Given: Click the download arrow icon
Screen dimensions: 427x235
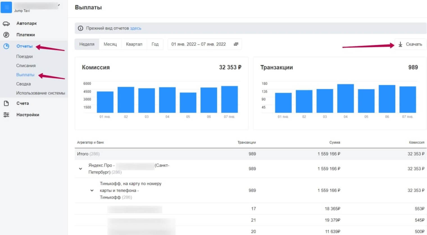Looking at the screenshot, I should pyautogui.click(x=400, y=44).
